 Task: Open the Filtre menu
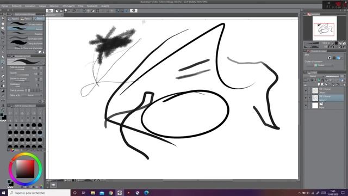coord(80,6)
